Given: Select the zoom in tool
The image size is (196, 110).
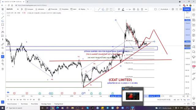Looking at the screenshot, I should click(x=3, y=48).
